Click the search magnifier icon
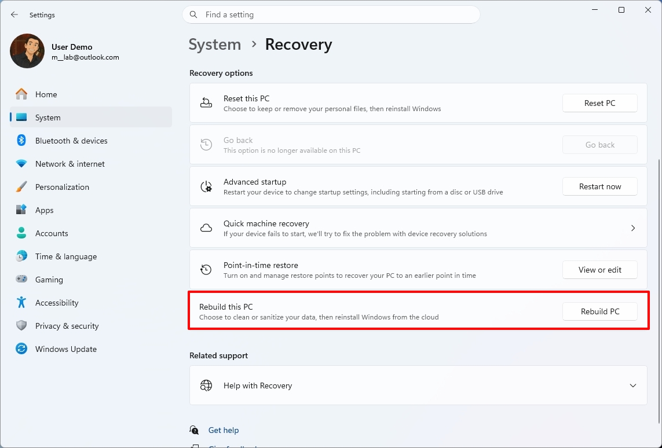Screen dimensions: 662x448 pos(193,15)
